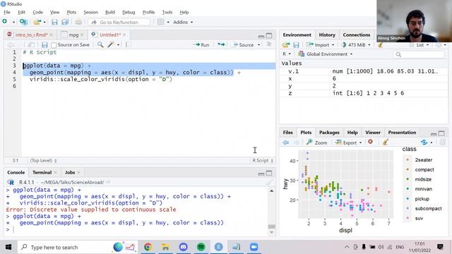Open the Presentation tab
This screenshot has width=452, height=254.
402,133
